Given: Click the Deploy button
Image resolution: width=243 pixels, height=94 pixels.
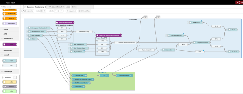Looking at the screenshot, I should pyautogui.click(x=239, y=3).
